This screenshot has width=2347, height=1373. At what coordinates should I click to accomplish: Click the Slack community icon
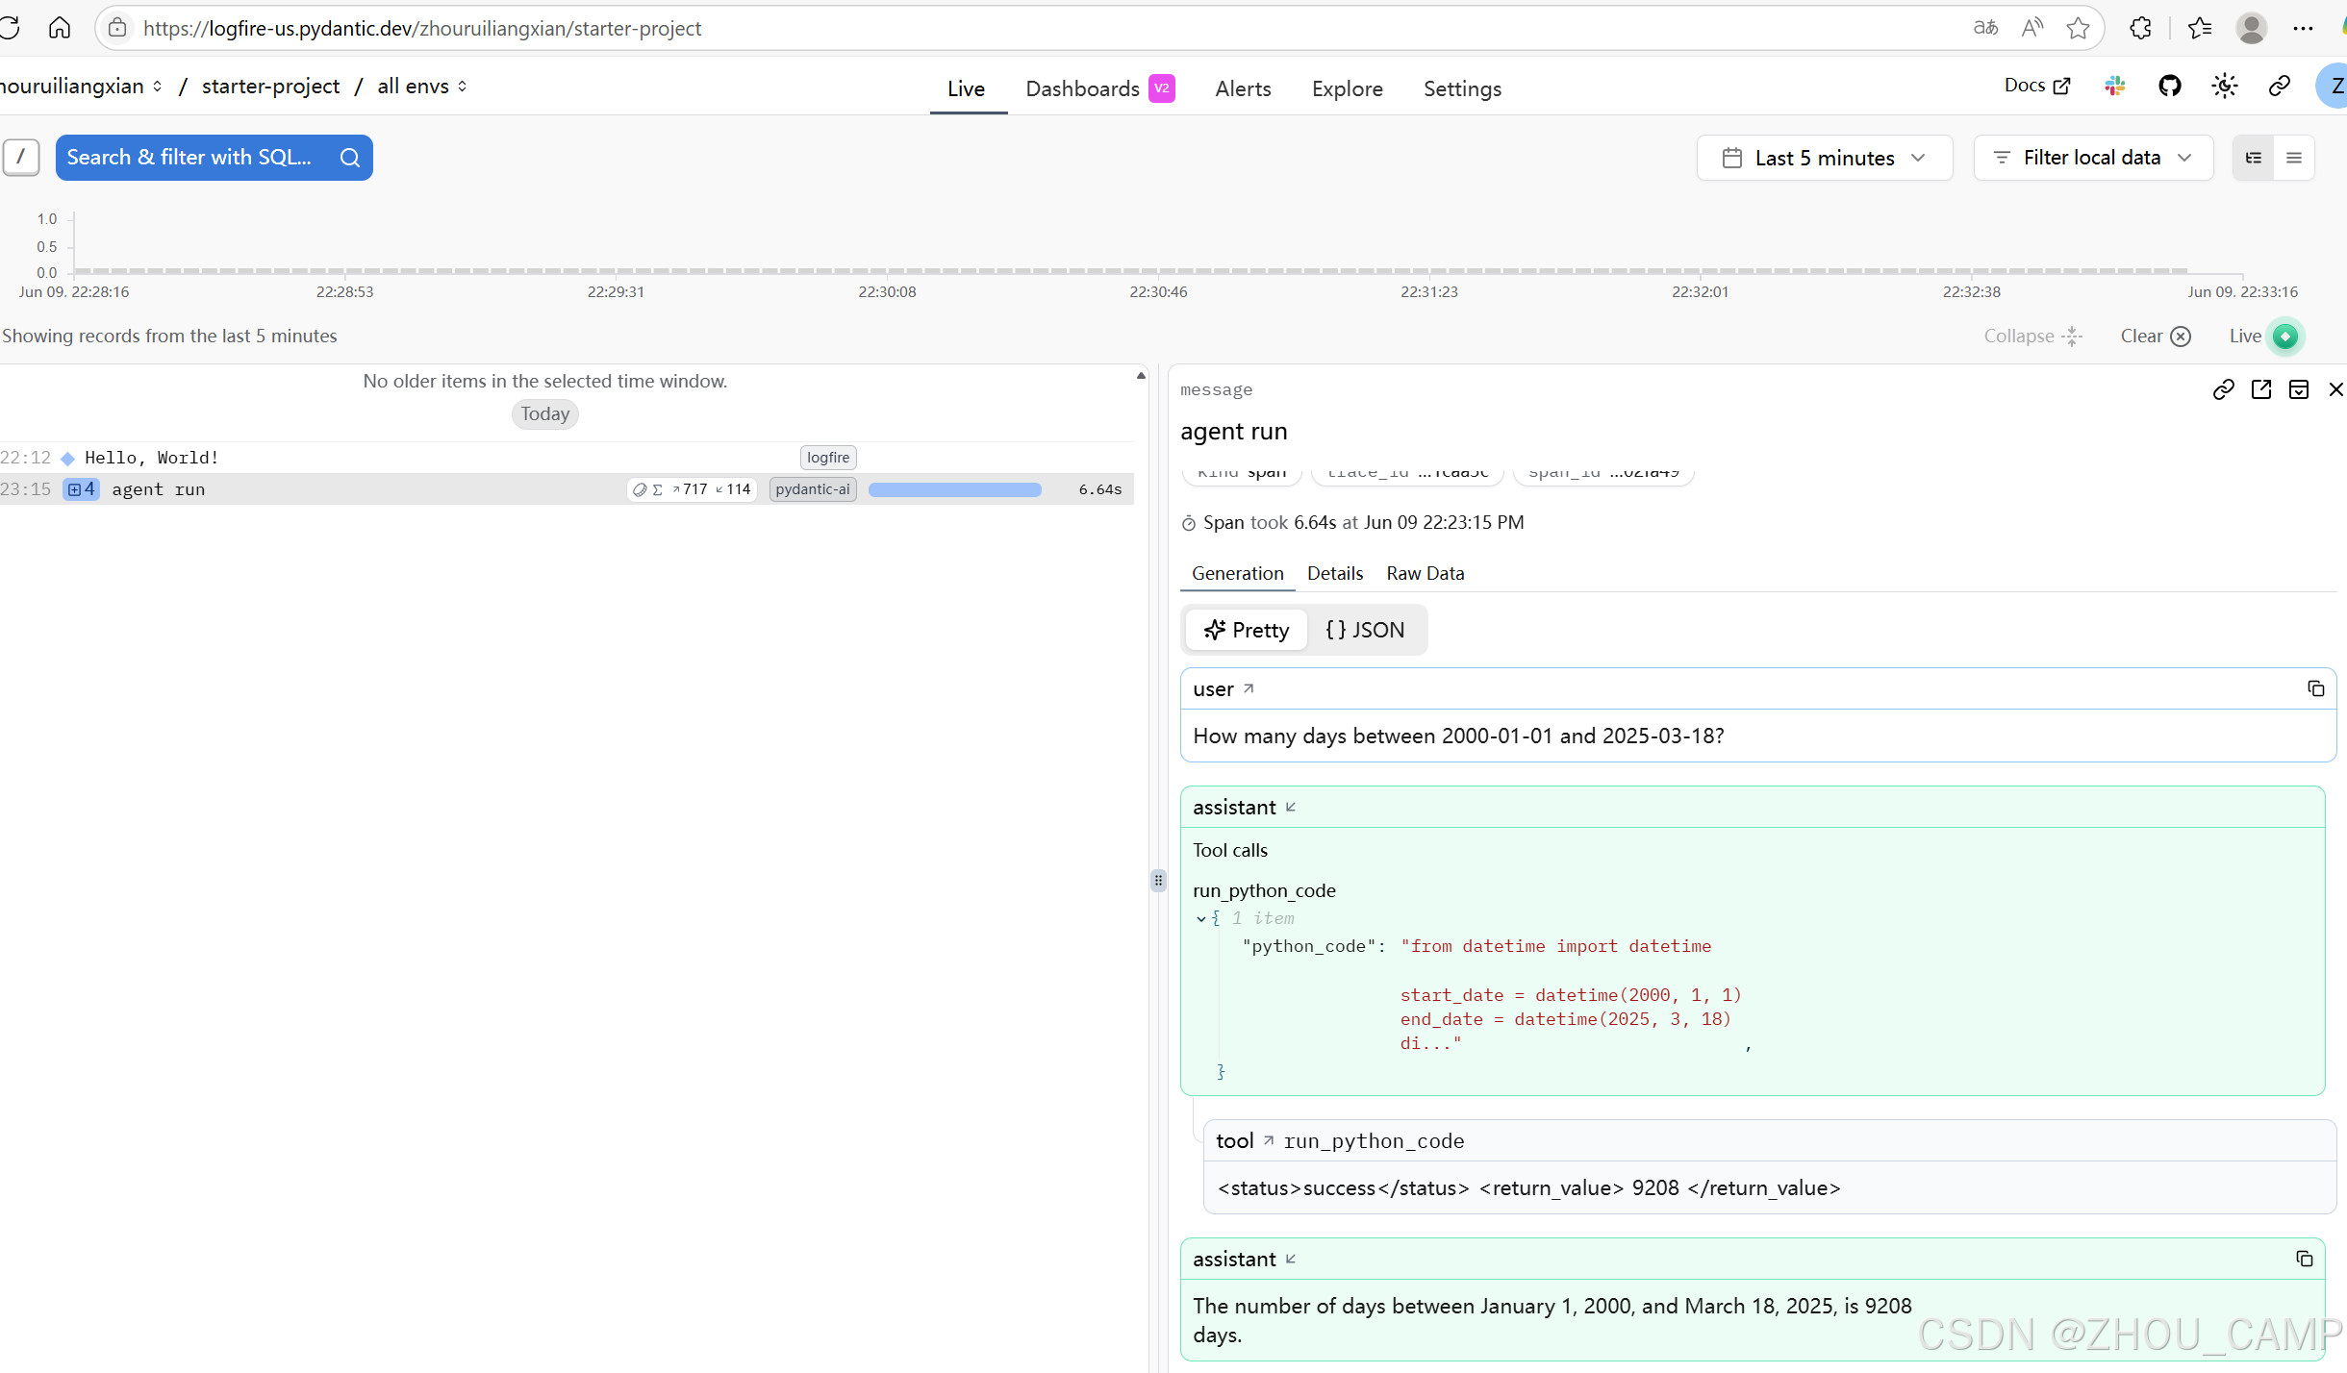coord(2115,87)
